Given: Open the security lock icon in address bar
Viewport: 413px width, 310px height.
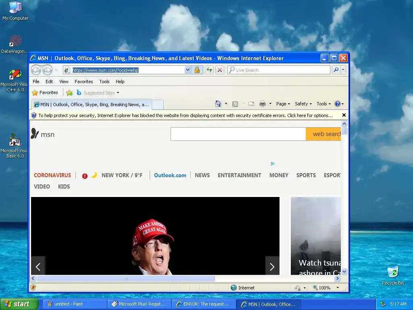Looking at the screenshot, I should click(x=197, y=70).
